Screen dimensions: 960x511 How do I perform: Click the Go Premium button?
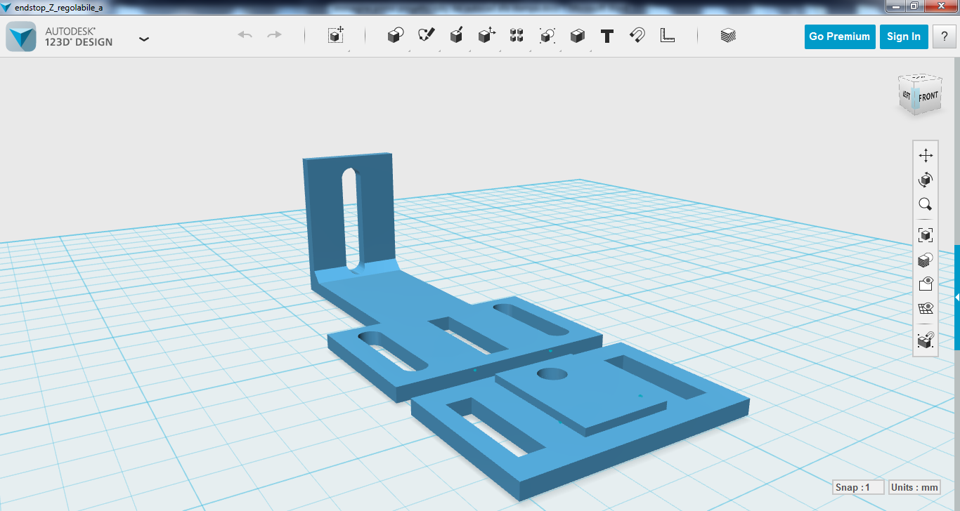pyautogui.click(x=839, y=36)
